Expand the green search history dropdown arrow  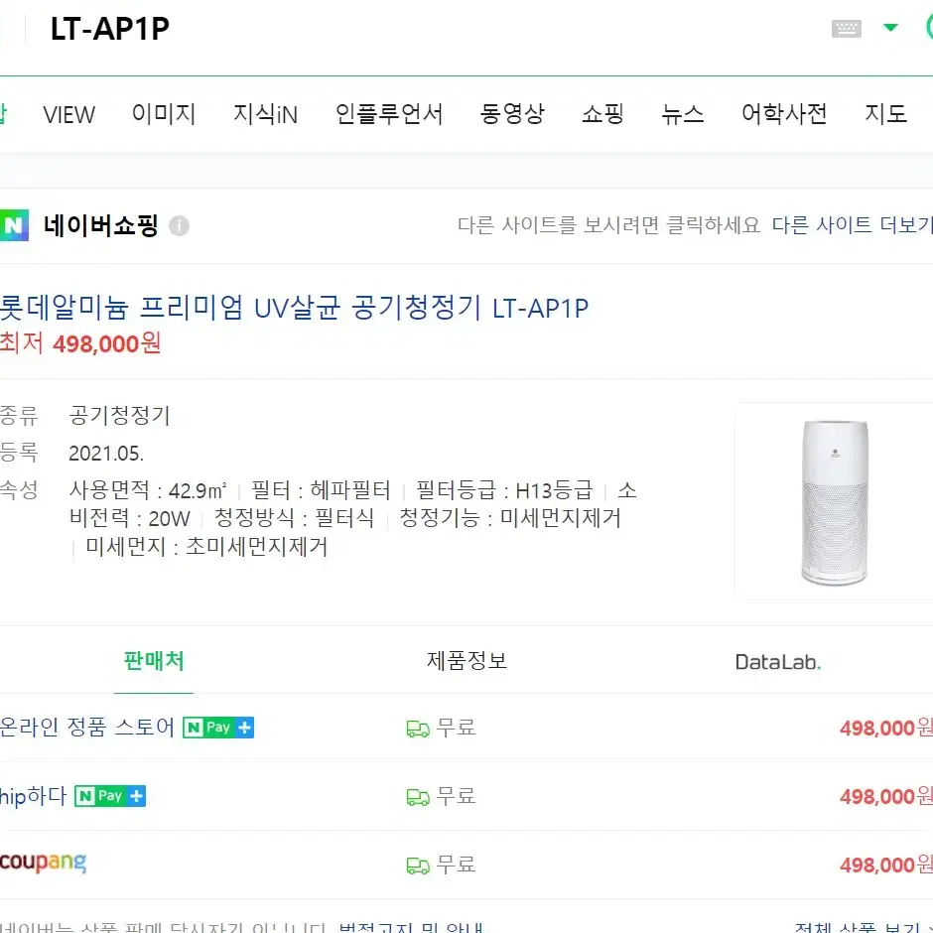tap(890, 28)
